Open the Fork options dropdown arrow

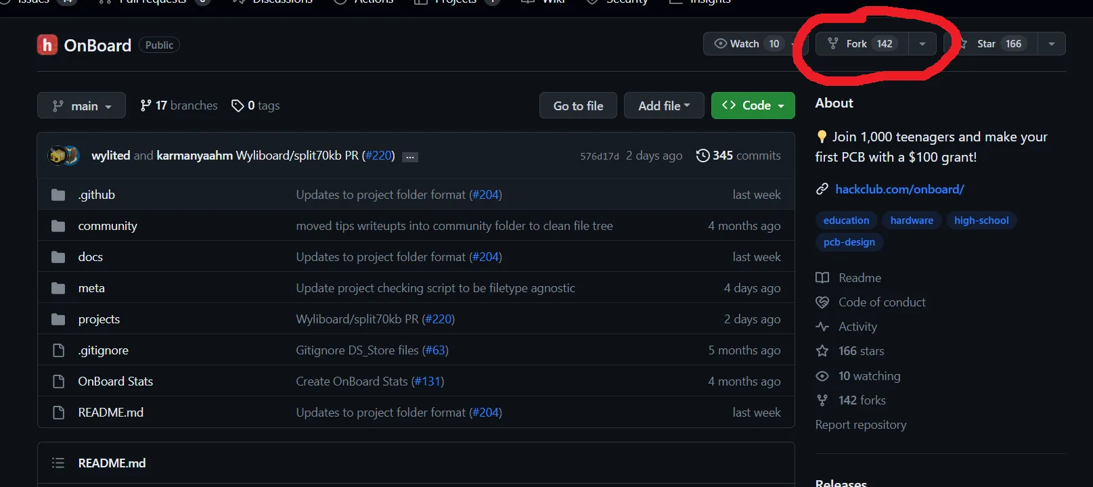[x=922, y=44]
